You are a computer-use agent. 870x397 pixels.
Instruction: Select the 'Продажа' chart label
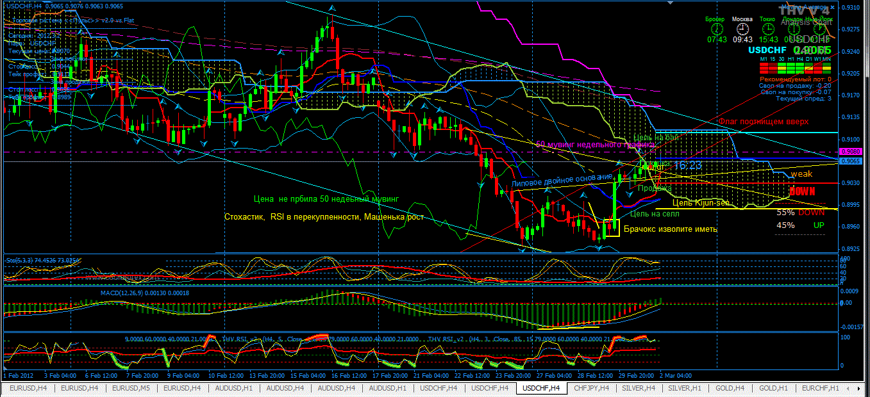pos(655,188)
